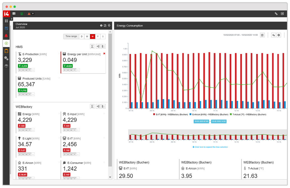The image size is (290, 188).
Task: Click the pin icon in Overview header
Action: 109,25
